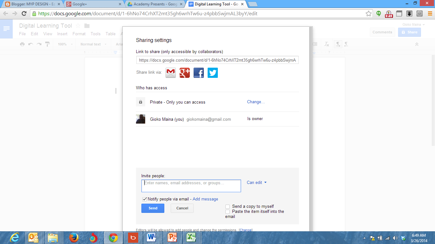Open the Insert menu
The image size is (435, 244).
click(x=62, y=34)
